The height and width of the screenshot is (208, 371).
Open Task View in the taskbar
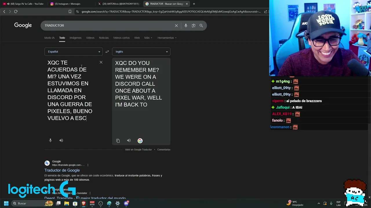point(58,203)
